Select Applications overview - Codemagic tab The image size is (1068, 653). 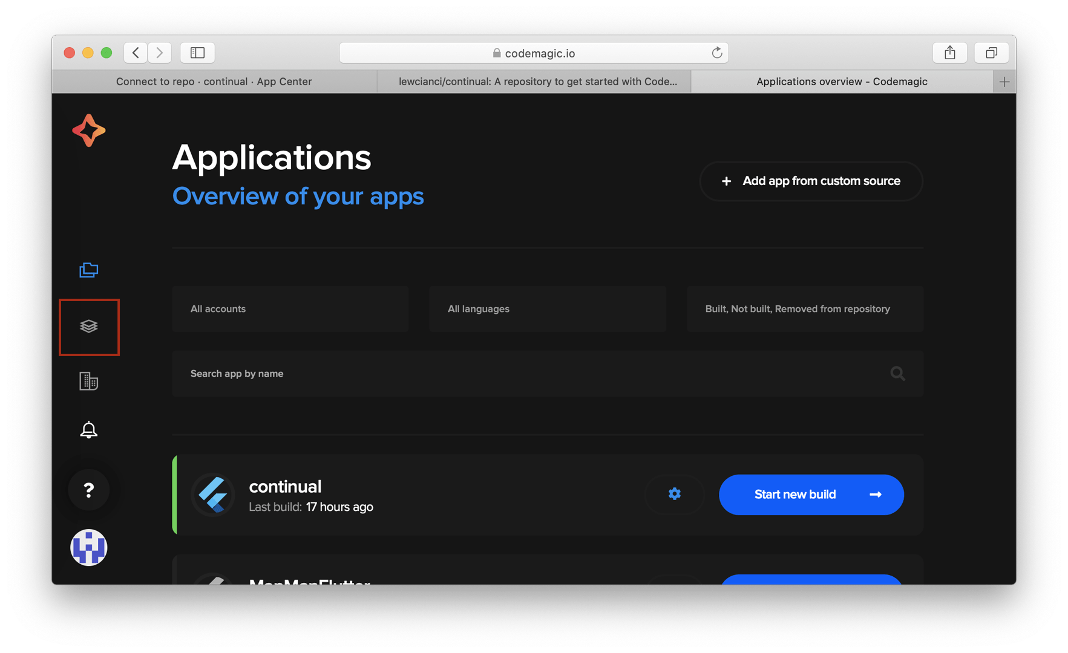(842, 82)
